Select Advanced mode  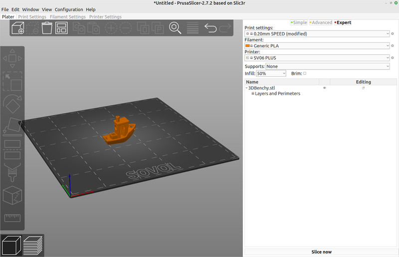321,22
